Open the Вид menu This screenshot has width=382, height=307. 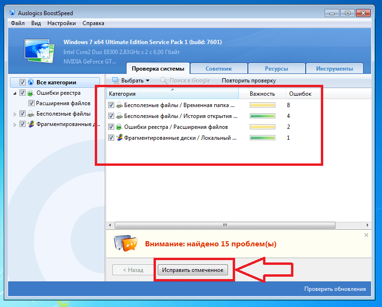click(36, 23)
